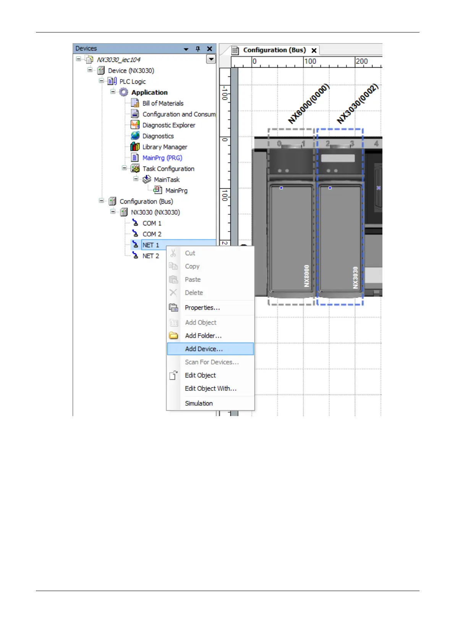This screenshot has height=643, width=455.
Task: Click the COM 2 port icon
Action: pos(135,234)
